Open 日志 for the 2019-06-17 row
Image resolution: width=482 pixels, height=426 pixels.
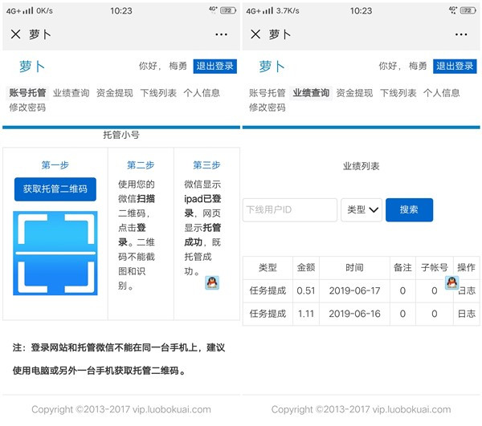point(467,290)
